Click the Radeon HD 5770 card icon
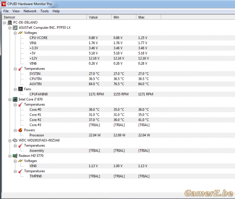235x199 pixels. 15,156
